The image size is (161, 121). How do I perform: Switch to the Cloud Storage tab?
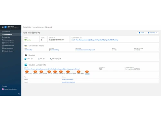43,73
